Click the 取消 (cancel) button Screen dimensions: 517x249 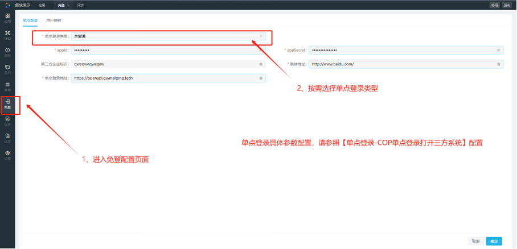pyautogui.click(x=476, y=241)
